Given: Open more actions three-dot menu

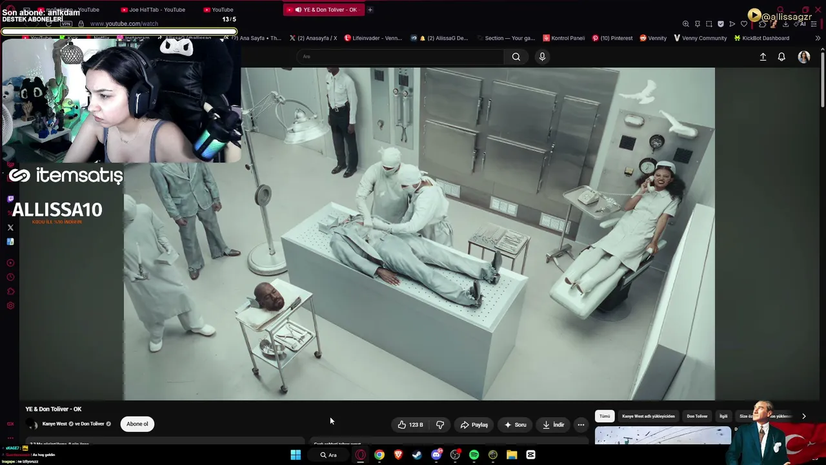Looking at the screenshot, I should click(x=581, y=424).
